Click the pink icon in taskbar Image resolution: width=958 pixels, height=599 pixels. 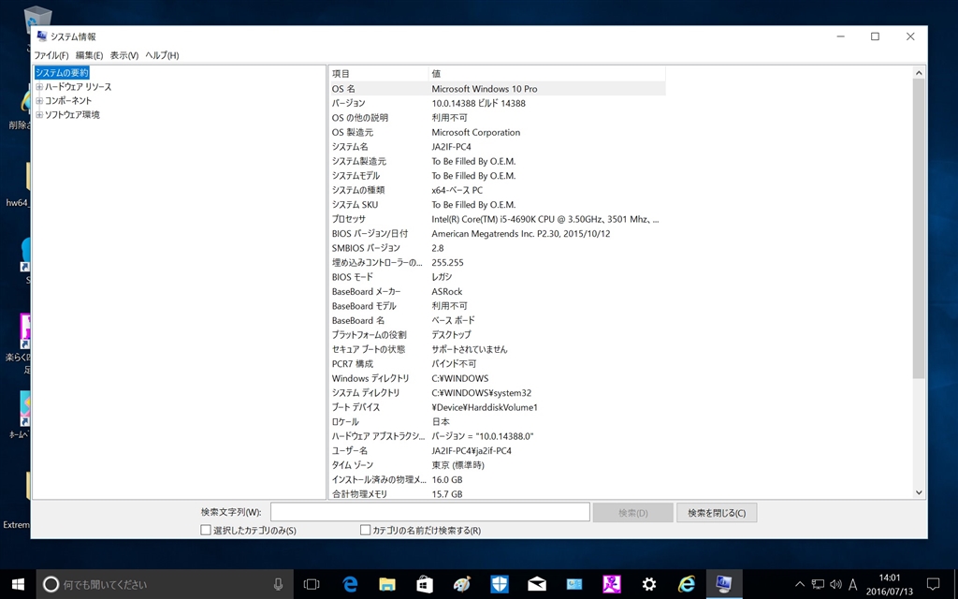coord(612,584)
